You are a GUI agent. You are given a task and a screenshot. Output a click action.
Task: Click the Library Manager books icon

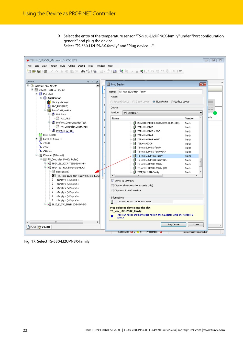pyautogui.click(x=49, y=102)
